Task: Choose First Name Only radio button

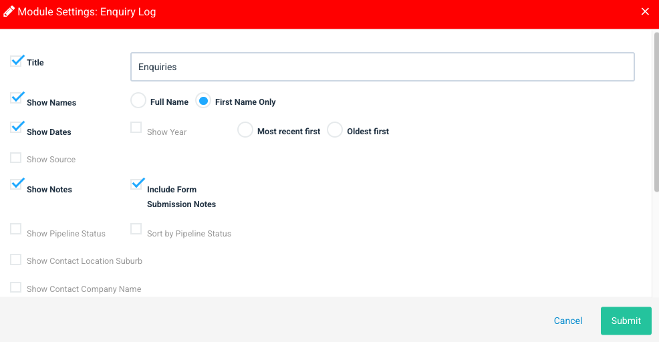Action: tap(203, 101)
